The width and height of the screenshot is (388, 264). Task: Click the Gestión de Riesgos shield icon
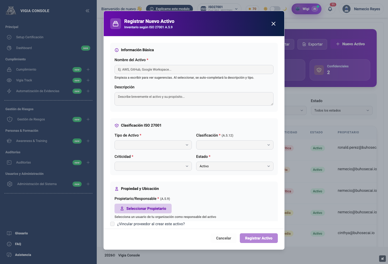(10, 119)
